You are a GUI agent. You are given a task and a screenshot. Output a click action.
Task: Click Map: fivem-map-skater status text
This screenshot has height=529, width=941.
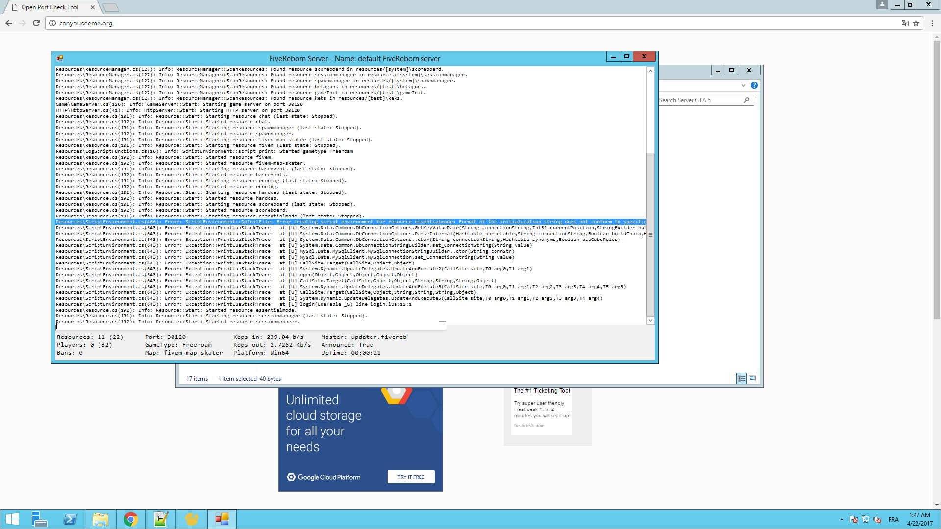[184, 353]
